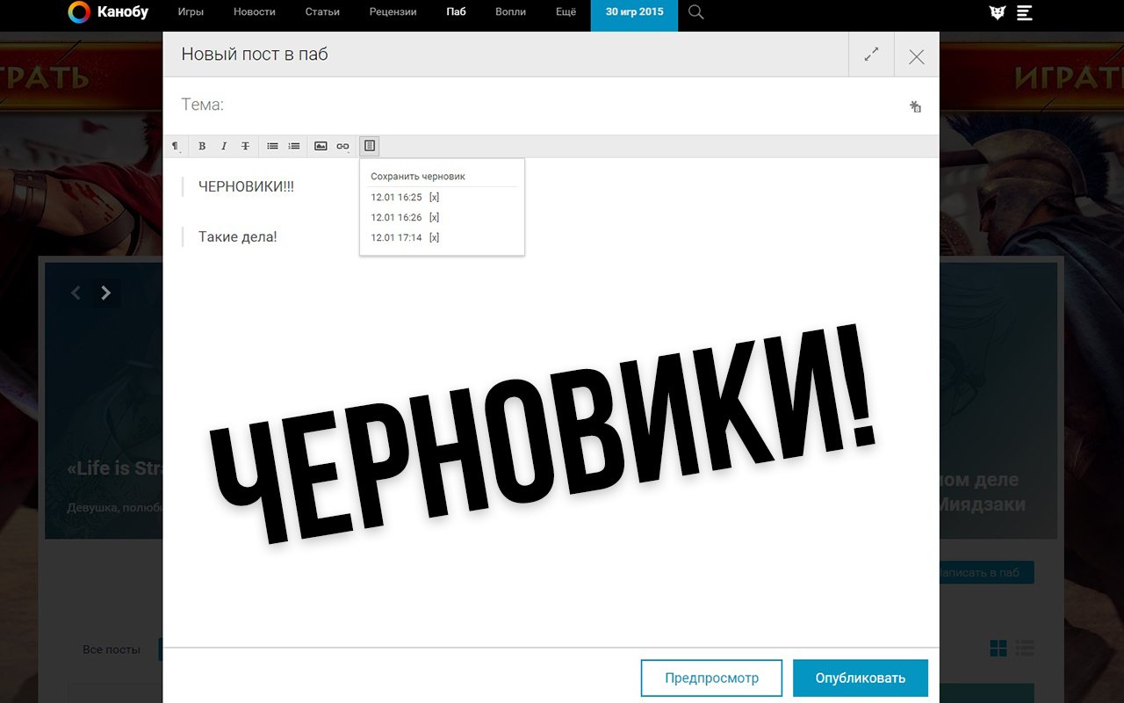Viewport: 1124px width, 703px height.
Task: Select the 'Все посты' filter tab
Action: 112,649
